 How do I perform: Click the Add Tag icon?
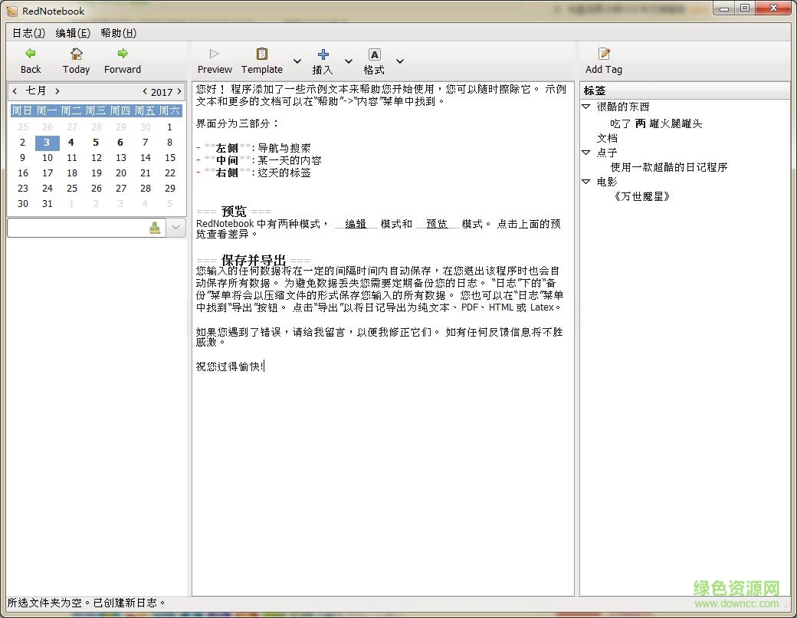point(603,55)
